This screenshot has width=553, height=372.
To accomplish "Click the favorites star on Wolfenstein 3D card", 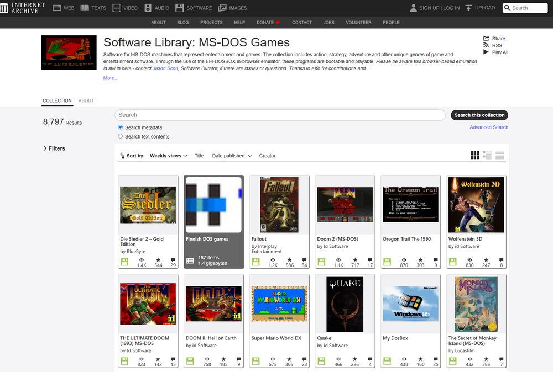I will [486, 260].
